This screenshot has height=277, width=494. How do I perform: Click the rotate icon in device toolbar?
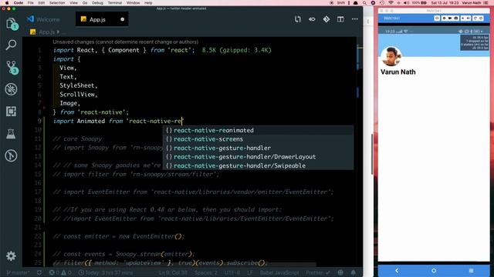[x=475, y=18]
